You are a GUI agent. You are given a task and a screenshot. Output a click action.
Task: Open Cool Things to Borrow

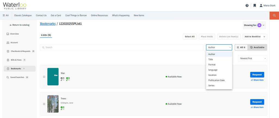76,15
